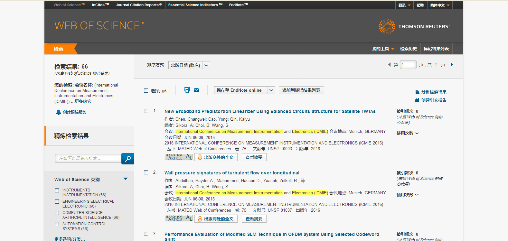Tick the select page checkbox

[x=146, y=91]
